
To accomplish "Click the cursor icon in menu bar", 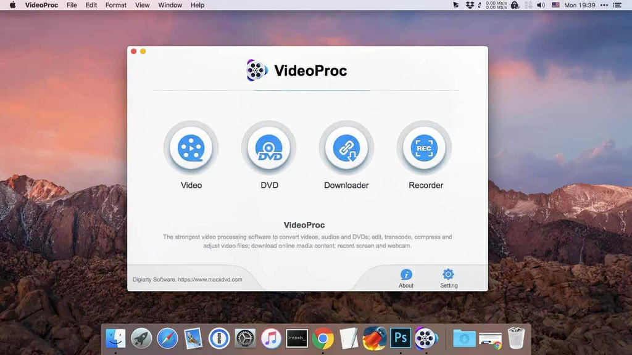I will click(456, 5).
